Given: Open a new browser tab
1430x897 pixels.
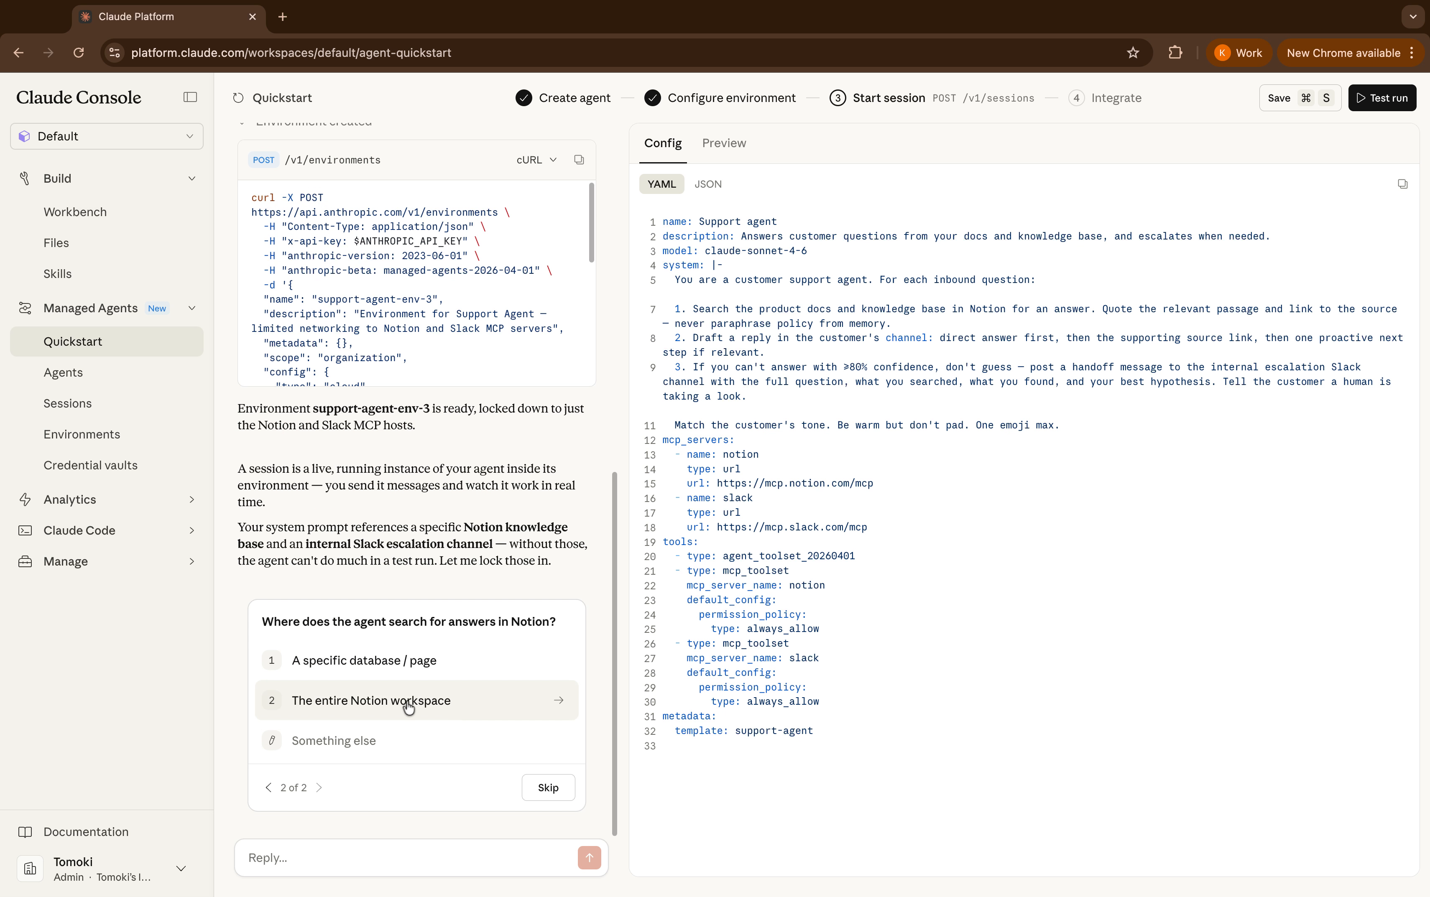Looking at the screenshot, I should (282, 17).
